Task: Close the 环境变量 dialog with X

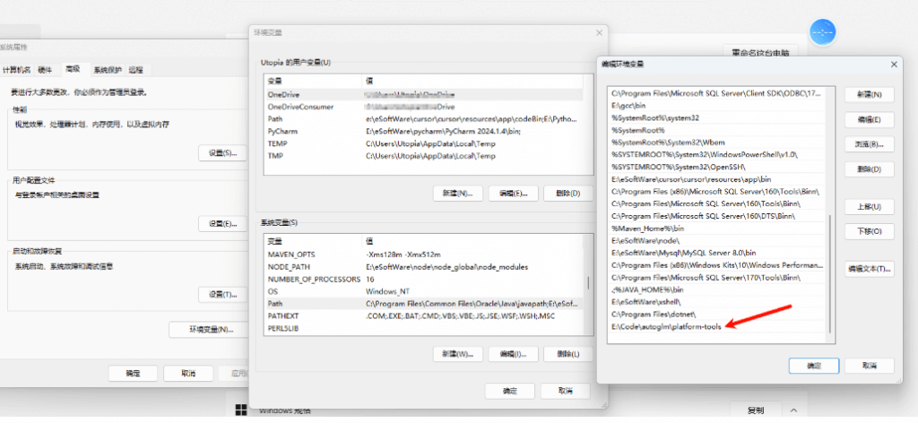Action: click(599, 31)
